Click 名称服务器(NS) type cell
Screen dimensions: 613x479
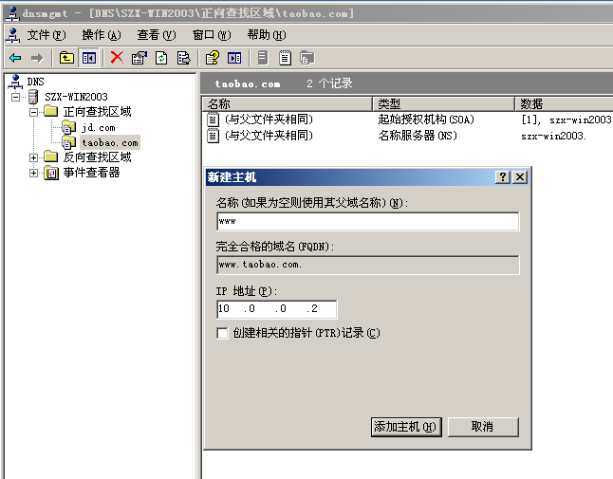[x=418, y=136]
